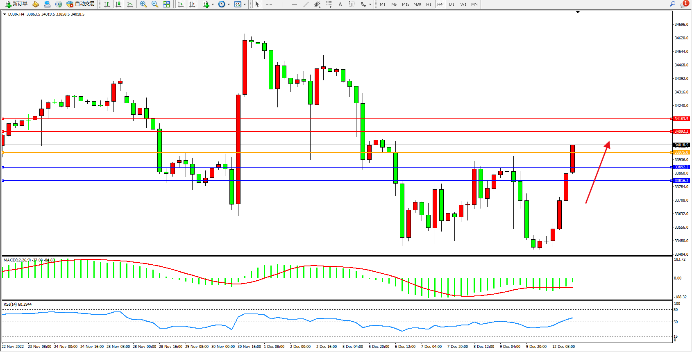This screenshot has height=352, width=692.
Task: Click the red 34163.5 price level label
Action: [681, 119]
